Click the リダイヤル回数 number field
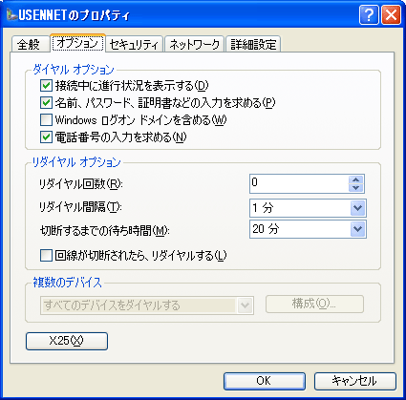This screenshot has width=406, height=400. point(299,183)
